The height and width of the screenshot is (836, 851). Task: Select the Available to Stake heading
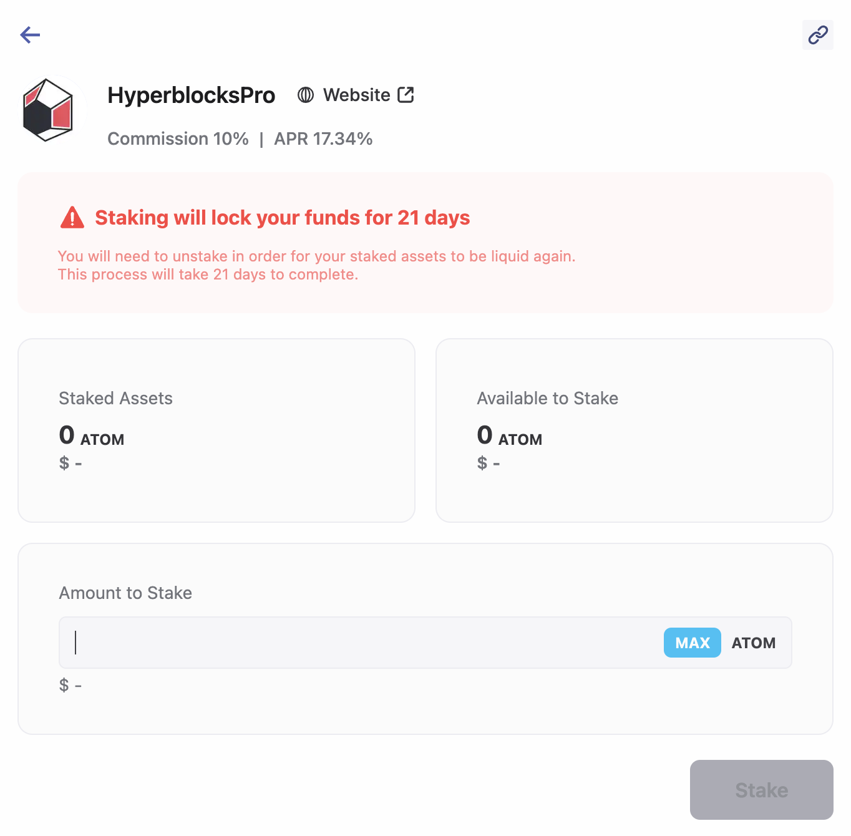547,398
